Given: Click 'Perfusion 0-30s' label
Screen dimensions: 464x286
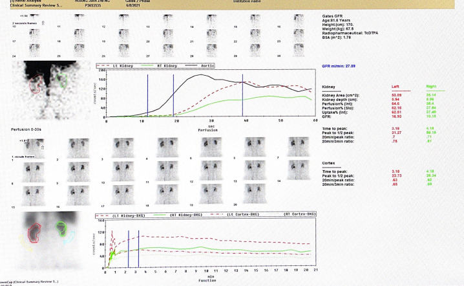Looking at the screenshot, I should (26, 129).
